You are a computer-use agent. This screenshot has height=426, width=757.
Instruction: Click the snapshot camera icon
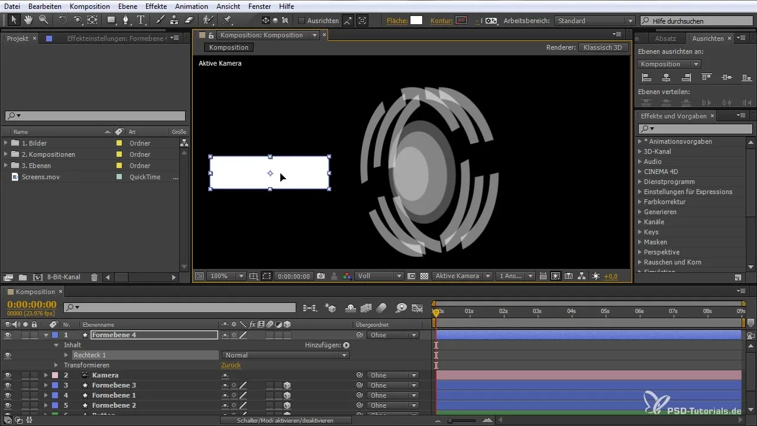(321, 276)
